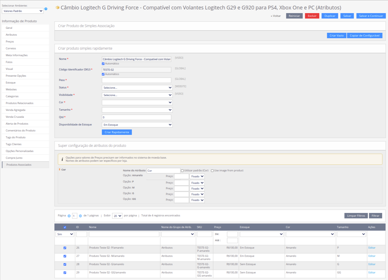The height and width of the screenshot is (280, 388).
Task: Go to next page arrow icon
Action: click(80, 216)
